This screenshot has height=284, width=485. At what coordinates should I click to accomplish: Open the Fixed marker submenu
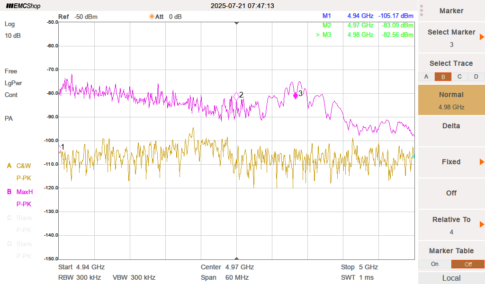pos(481,162)
